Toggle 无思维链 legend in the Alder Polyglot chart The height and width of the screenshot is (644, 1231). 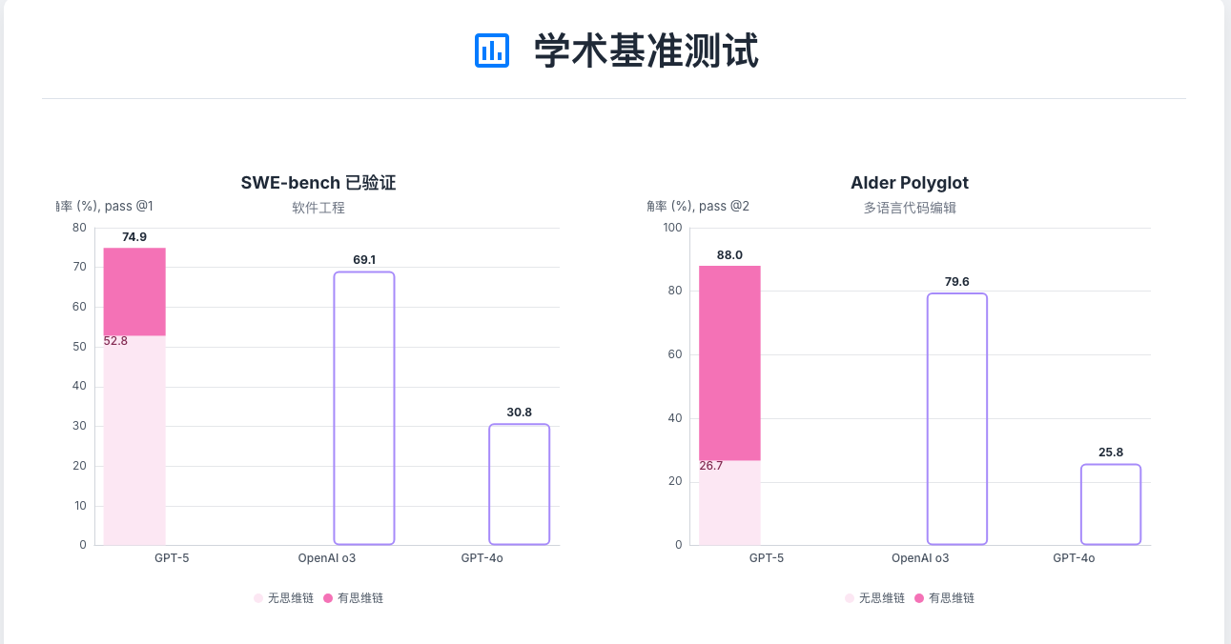pyautogui.click(x=874, y=598)
